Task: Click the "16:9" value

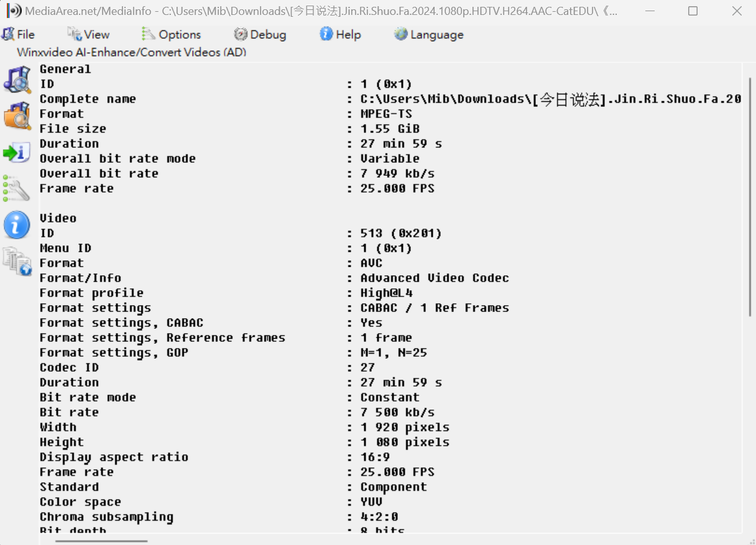Action: coord(375,457)
